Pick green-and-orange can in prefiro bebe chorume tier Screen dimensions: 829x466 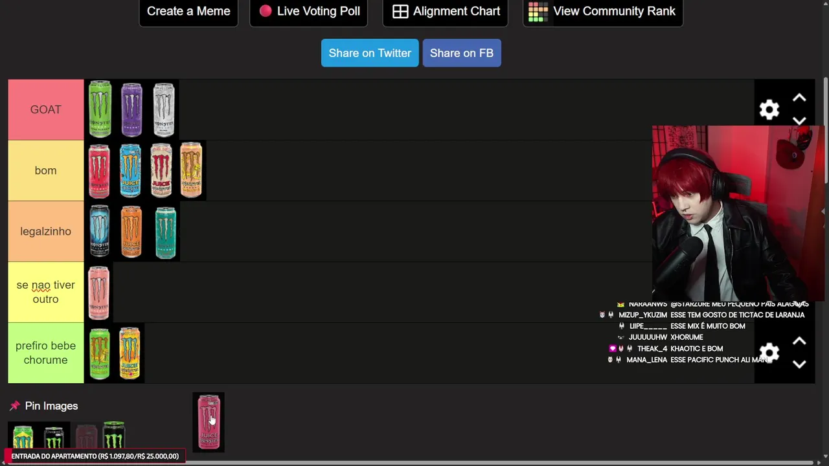coord(100,353)
